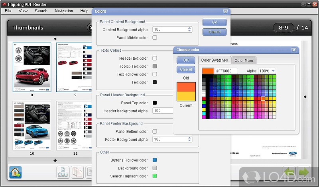Image resolution: width=319 pixels, height=187 pixels.
Task: Open the Buttons Rollover color swatch
Action: point(155,160)
